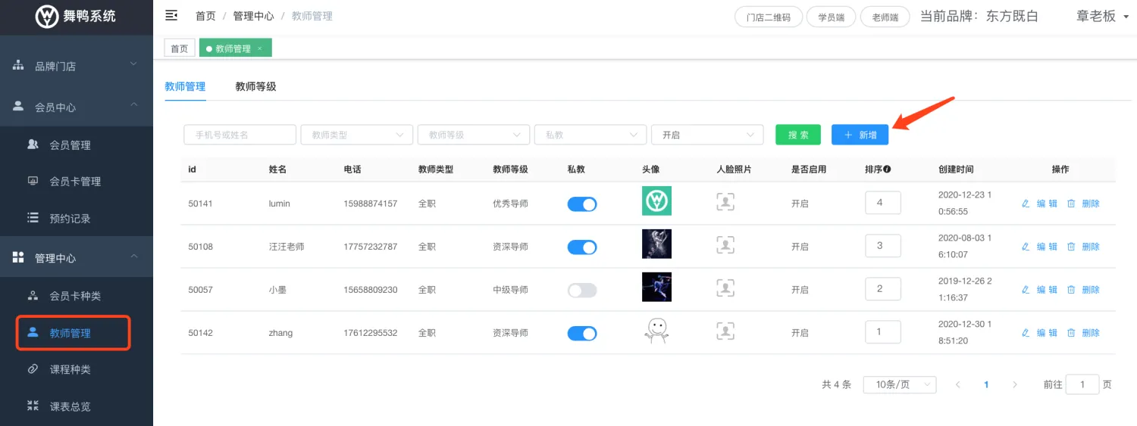The height and width of the screenshot is (426, 1137).
Task: Click the green 搜索 button
Action: coord(797,135)
